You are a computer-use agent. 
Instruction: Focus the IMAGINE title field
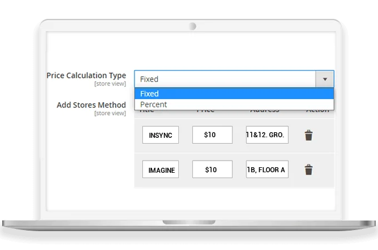point(161,169)
